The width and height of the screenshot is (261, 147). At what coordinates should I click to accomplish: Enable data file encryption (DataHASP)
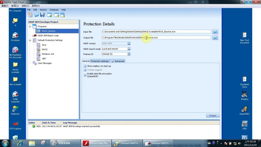[85, 75]
